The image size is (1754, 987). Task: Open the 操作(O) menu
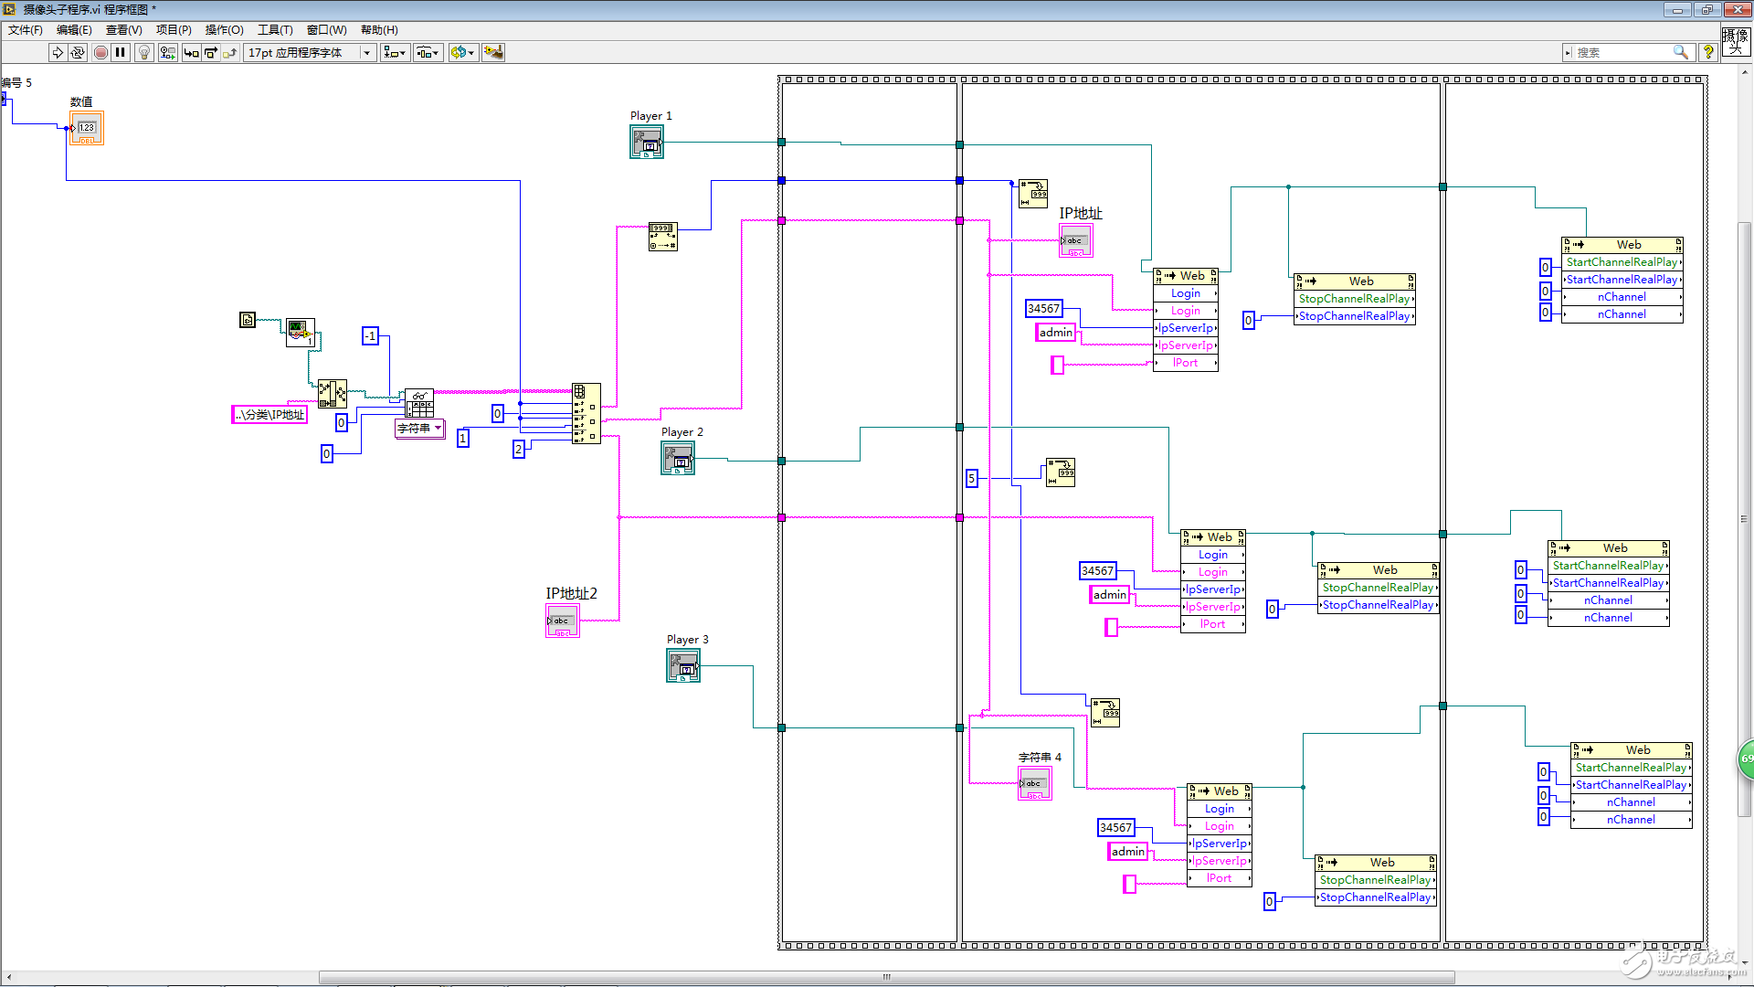[224, 30]
